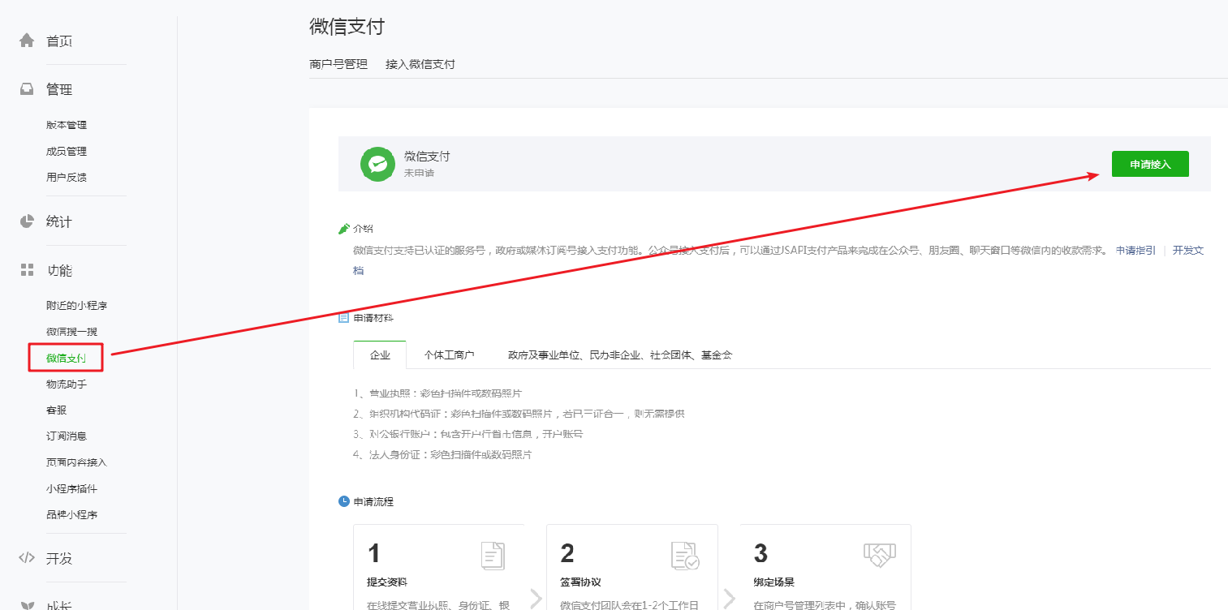Screen dimensions: 1228x610
Task: Click the signed document icon on 签署协议 card
Action: pyautogui.click(x=685, y=556)
